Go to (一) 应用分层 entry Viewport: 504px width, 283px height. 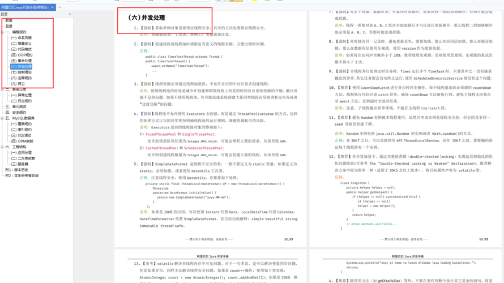21,153
